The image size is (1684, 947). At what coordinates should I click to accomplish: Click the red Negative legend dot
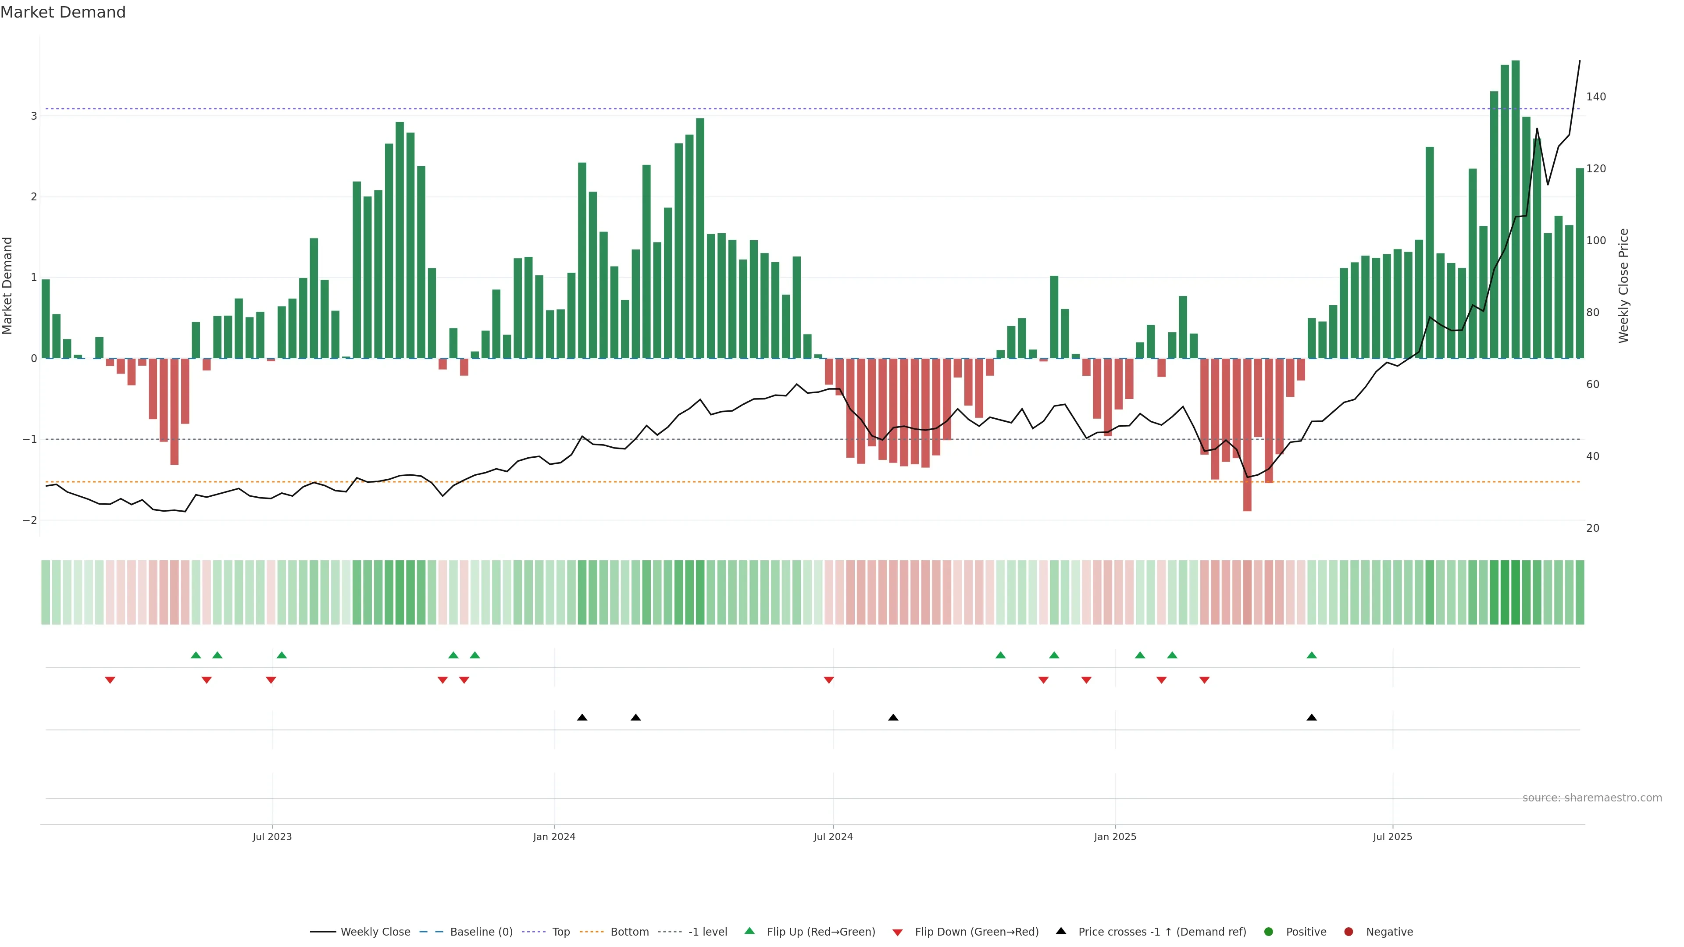(1349, 932)
